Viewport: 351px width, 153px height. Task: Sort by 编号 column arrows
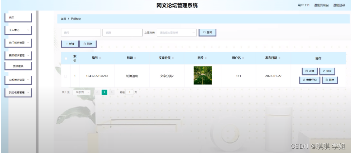[x=100, y=58]
